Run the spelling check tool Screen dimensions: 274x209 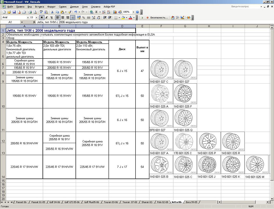coord(41,12)
